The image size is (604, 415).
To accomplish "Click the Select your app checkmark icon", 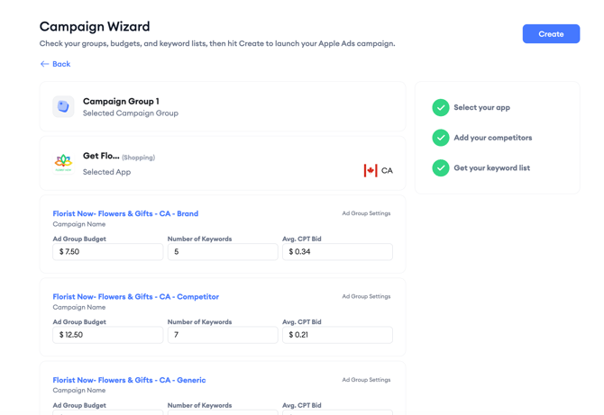I will pos(441,107).
